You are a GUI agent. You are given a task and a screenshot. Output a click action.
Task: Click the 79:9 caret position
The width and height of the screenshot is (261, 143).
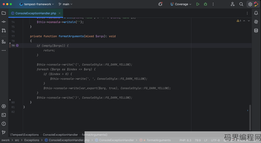click(198, 140)
